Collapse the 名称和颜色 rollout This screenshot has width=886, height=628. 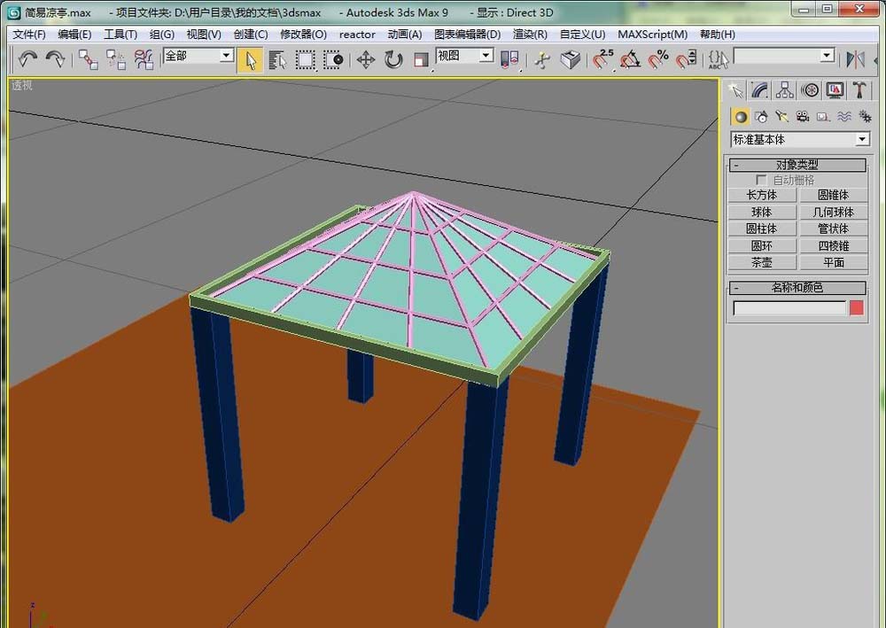[797, 288]
